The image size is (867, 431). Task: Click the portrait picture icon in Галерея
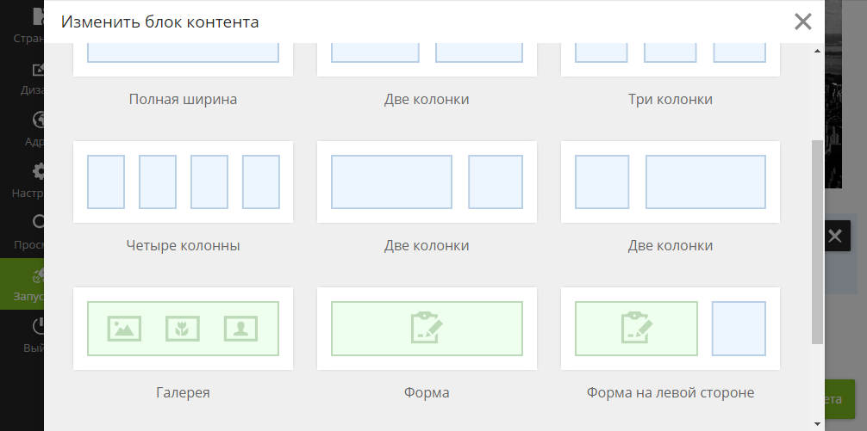click(x=240, y=329)
